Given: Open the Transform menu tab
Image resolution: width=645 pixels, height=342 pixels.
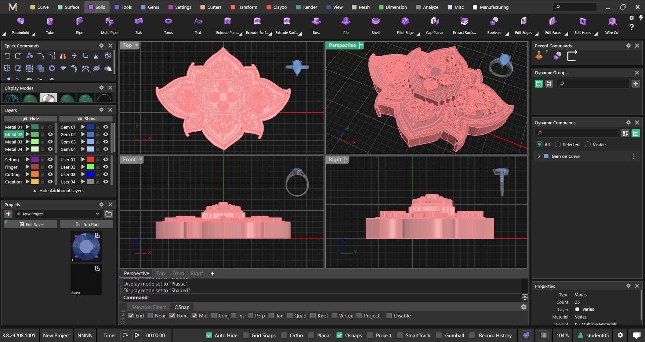Looking at the screenshot, I should pyautogui.click(x=244, y=7).
